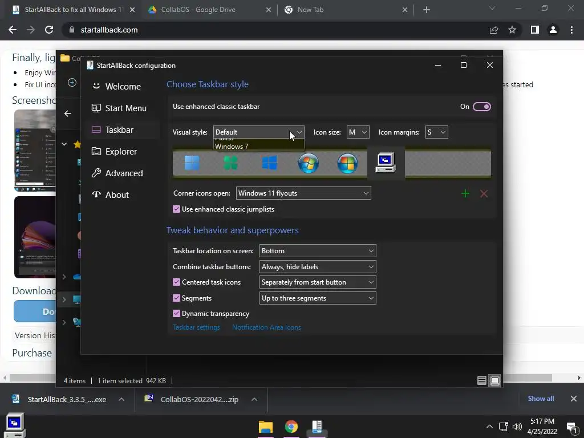Open the retro computer Start button on taskbar
This screenshot has width=584, height=438.
tap(15, 425)
